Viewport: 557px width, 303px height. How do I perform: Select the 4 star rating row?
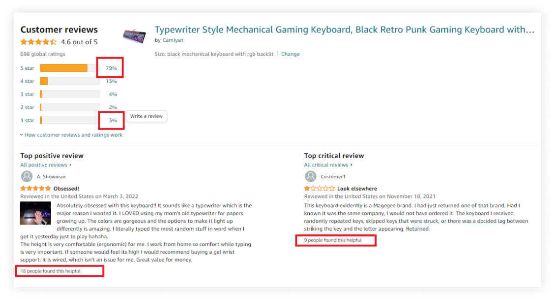[69, 81]
